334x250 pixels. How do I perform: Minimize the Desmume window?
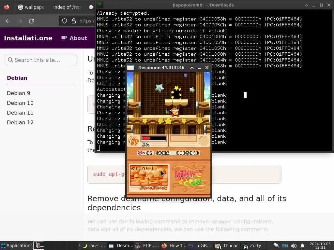click(x=199, y=68)
